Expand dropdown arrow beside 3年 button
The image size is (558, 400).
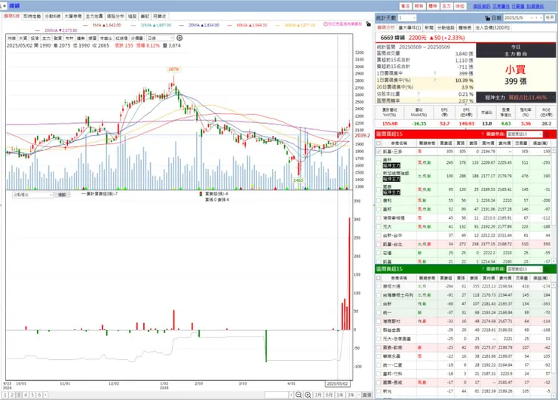pyautogui.click(x=359, y=395)
